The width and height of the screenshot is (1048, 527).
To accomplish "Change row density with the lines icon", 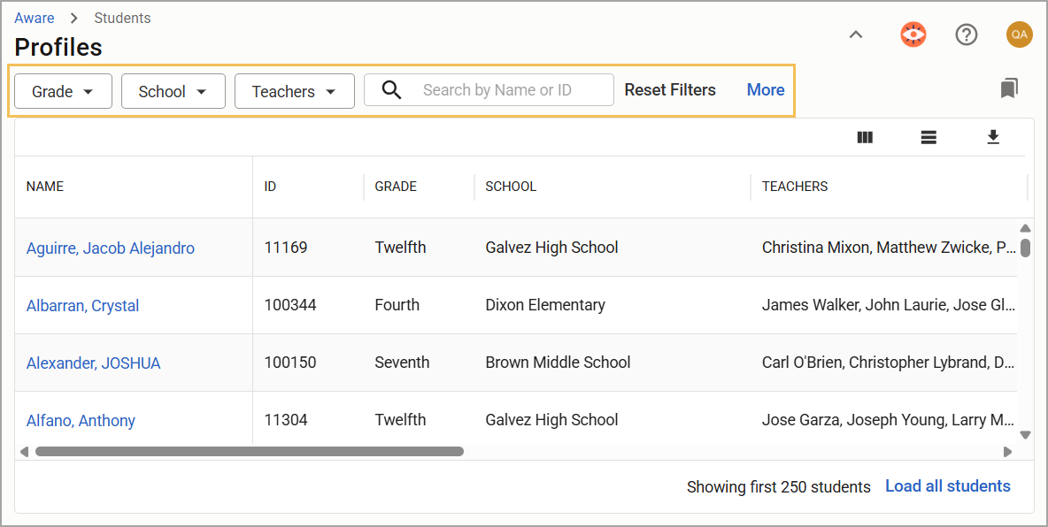I will coord(929,138).
